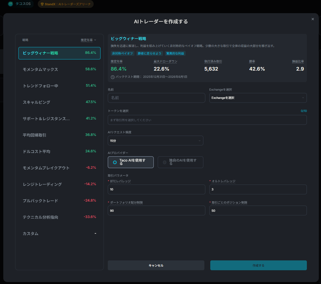Choose the カスタム strategy entry
Image resolution: width=321 pixels, height=284 pixels.
coord(59,233)
